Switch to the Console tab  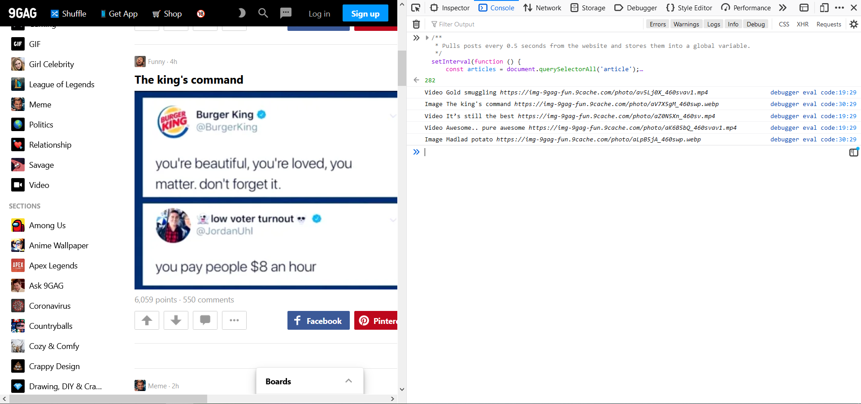[496, 8]
